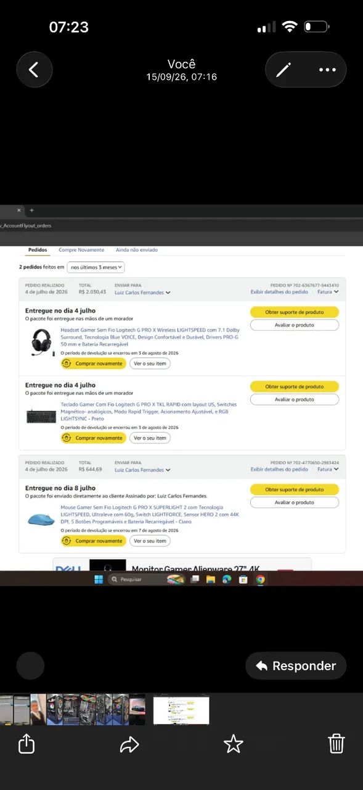Click the R$ 2.030,43 total value
Screen dimensions: 363x790
click(x=92, y=292)
